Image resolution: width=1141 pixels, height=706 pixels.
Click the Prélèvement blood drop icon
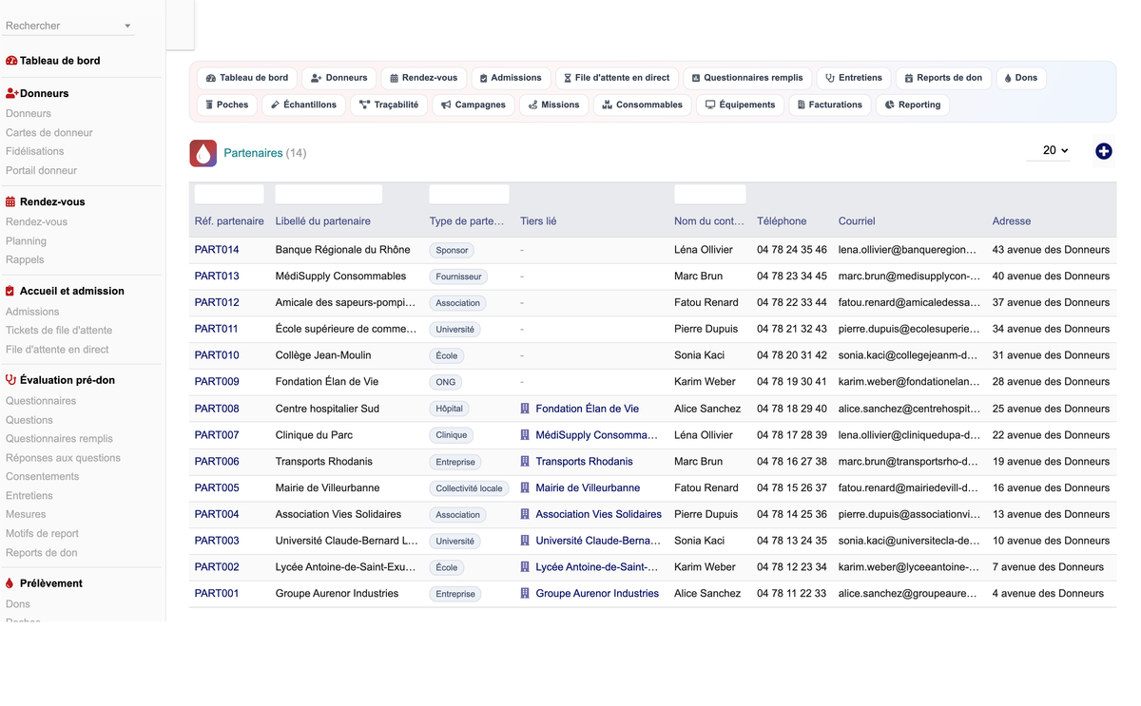[10, 583]
